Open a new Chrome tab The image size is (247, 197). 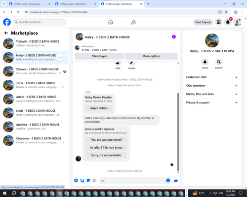(x=148, y=4)
